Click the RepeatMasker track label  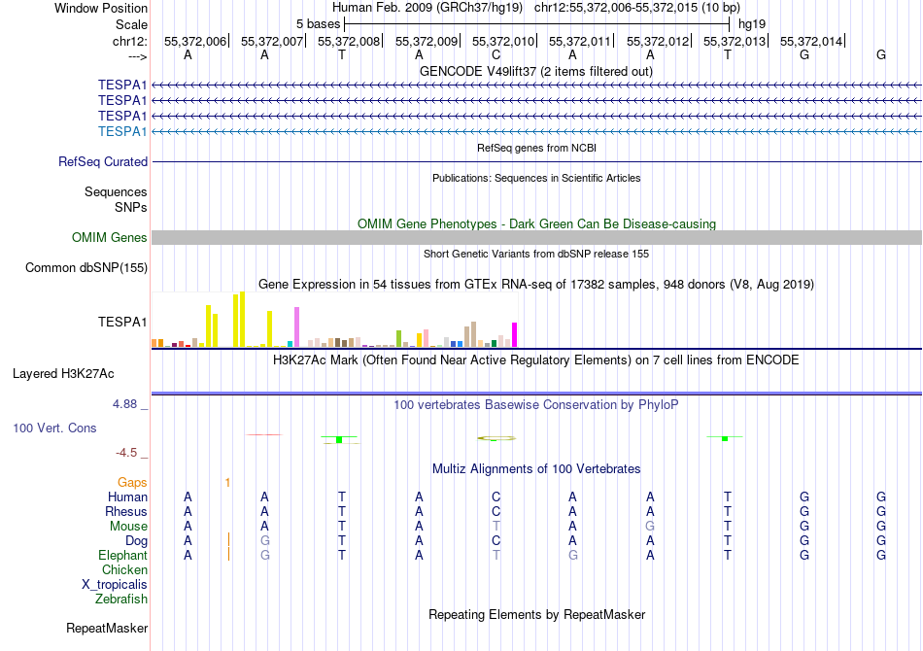[x=107, y=629]
